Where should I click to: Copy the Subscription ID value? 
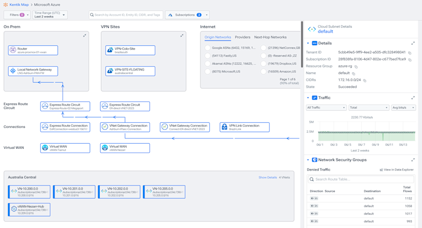tap(410, 60)
